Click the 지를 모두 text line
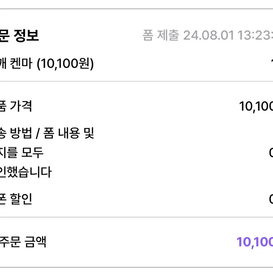 pos(22,152)
